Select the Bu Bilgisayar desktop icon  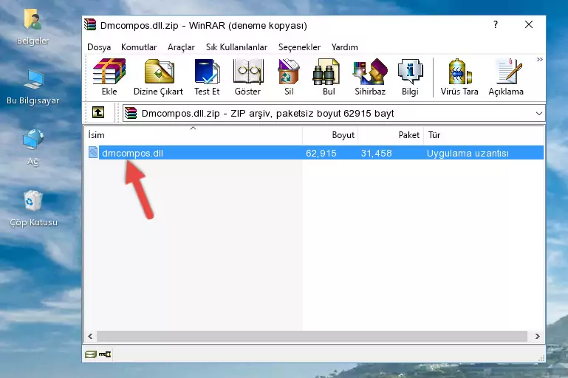click(x=32, y=87)
